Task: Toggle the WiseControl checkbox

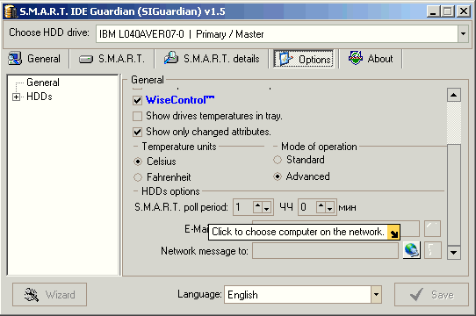Action: (138, 100)
